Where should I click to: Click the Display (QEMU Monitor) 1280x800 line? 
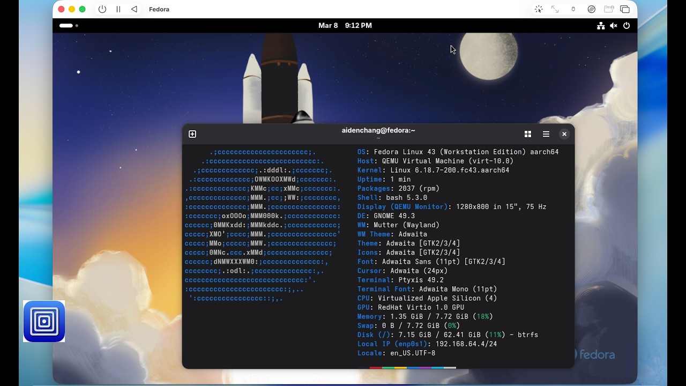[452, 206]
